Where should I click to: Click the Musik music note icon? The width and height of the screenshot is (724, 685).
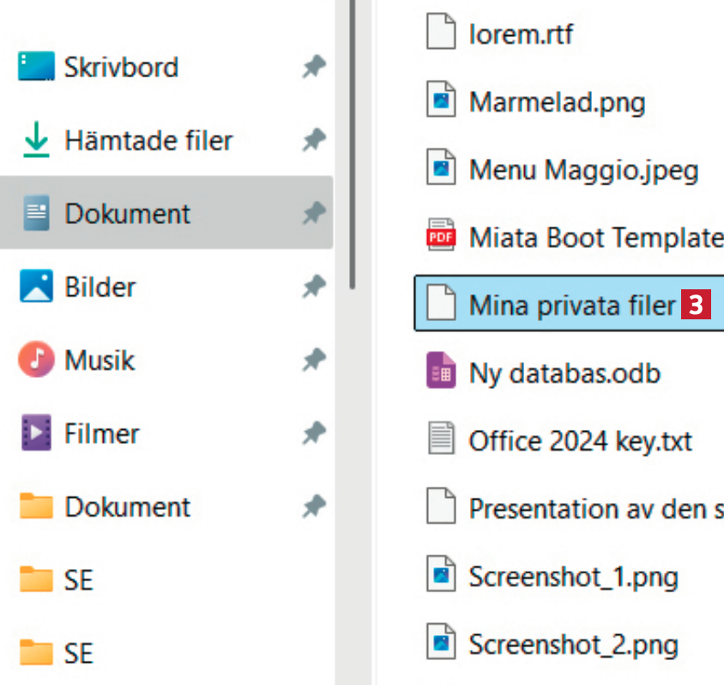tap(36, 360)
